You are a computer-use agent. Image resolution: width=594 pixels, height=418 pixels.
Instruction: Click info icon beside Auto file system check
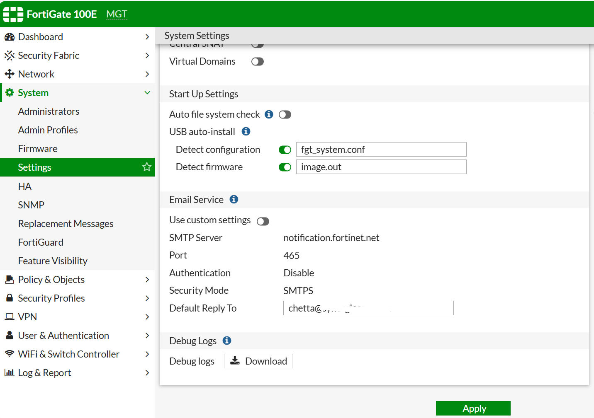(269, 114)
